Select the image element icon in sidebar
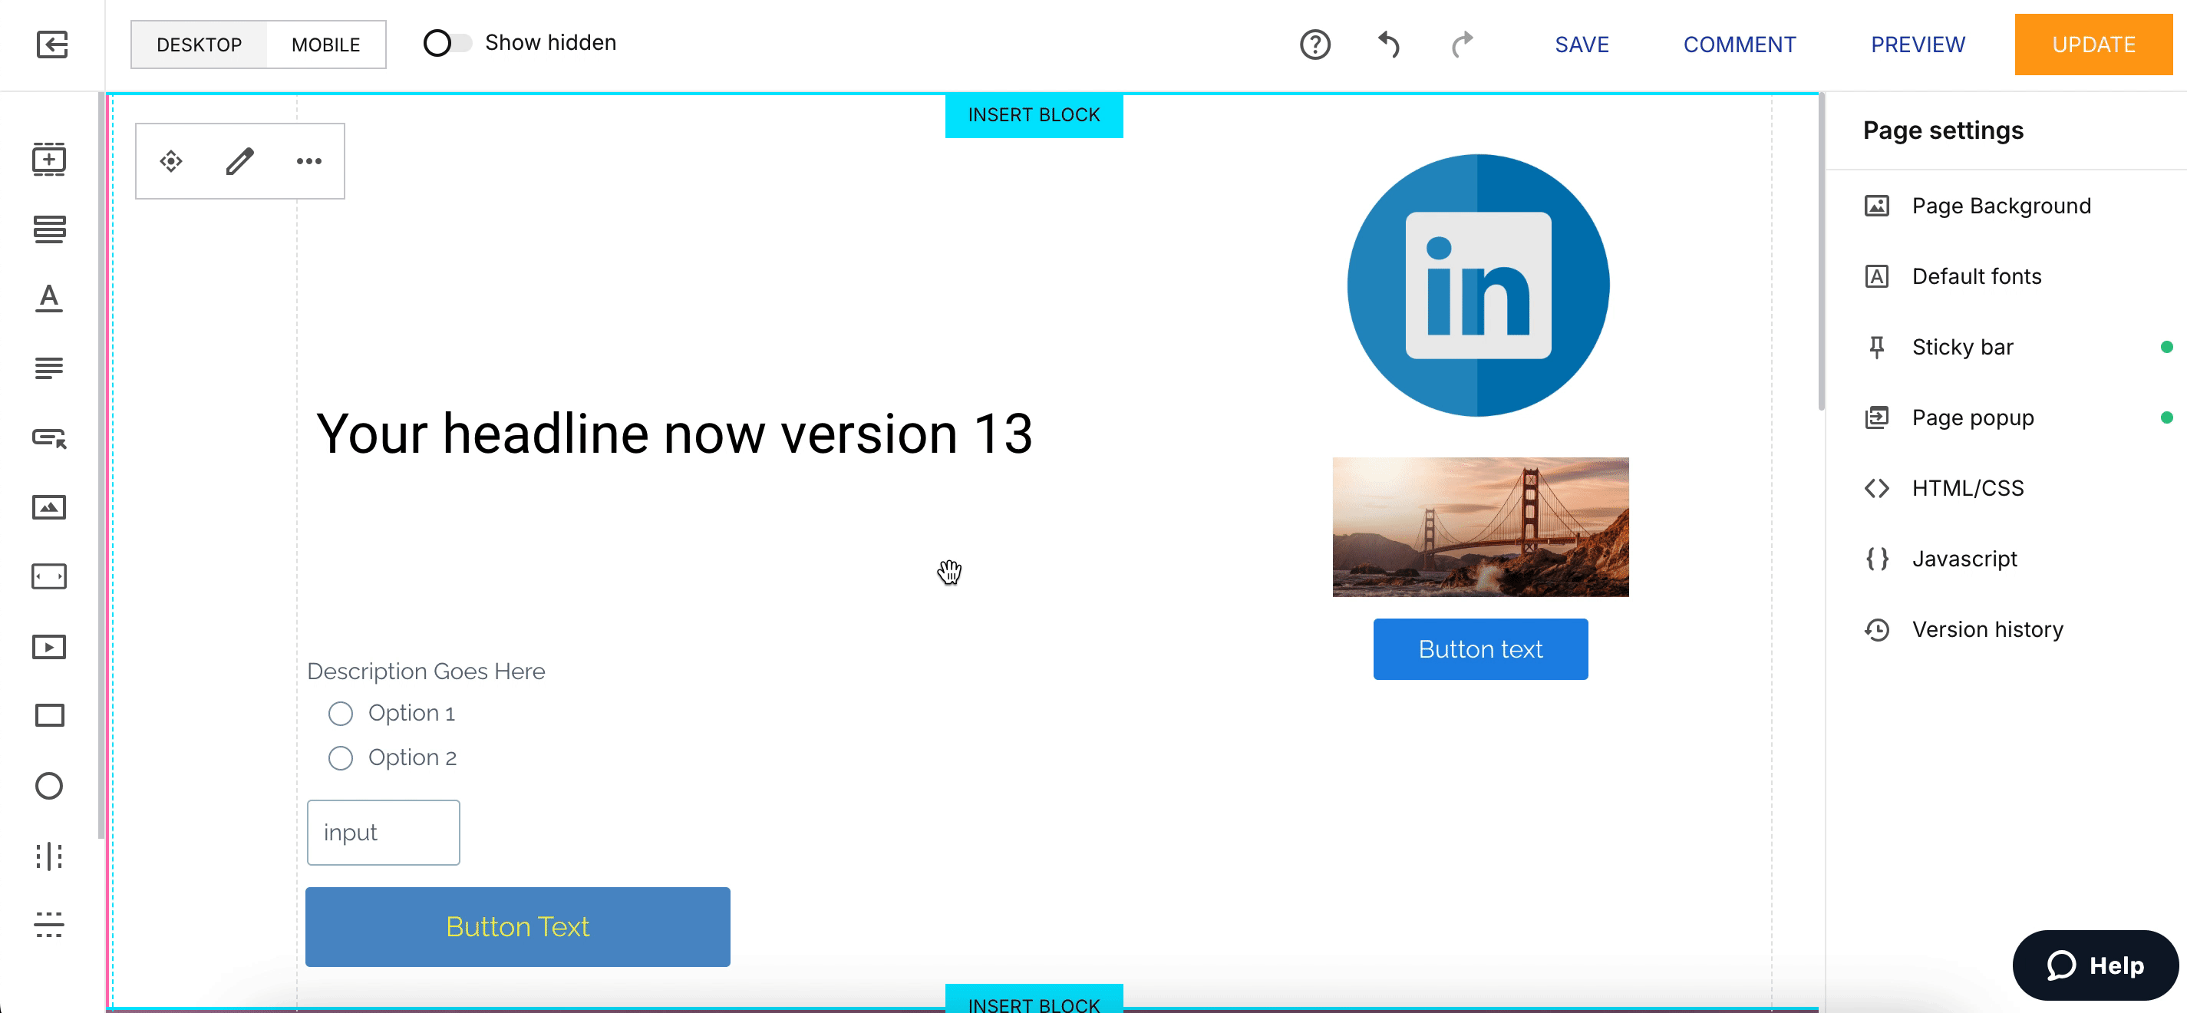The width and height of the screenshot is (2187, 1013). pos(49,507)
